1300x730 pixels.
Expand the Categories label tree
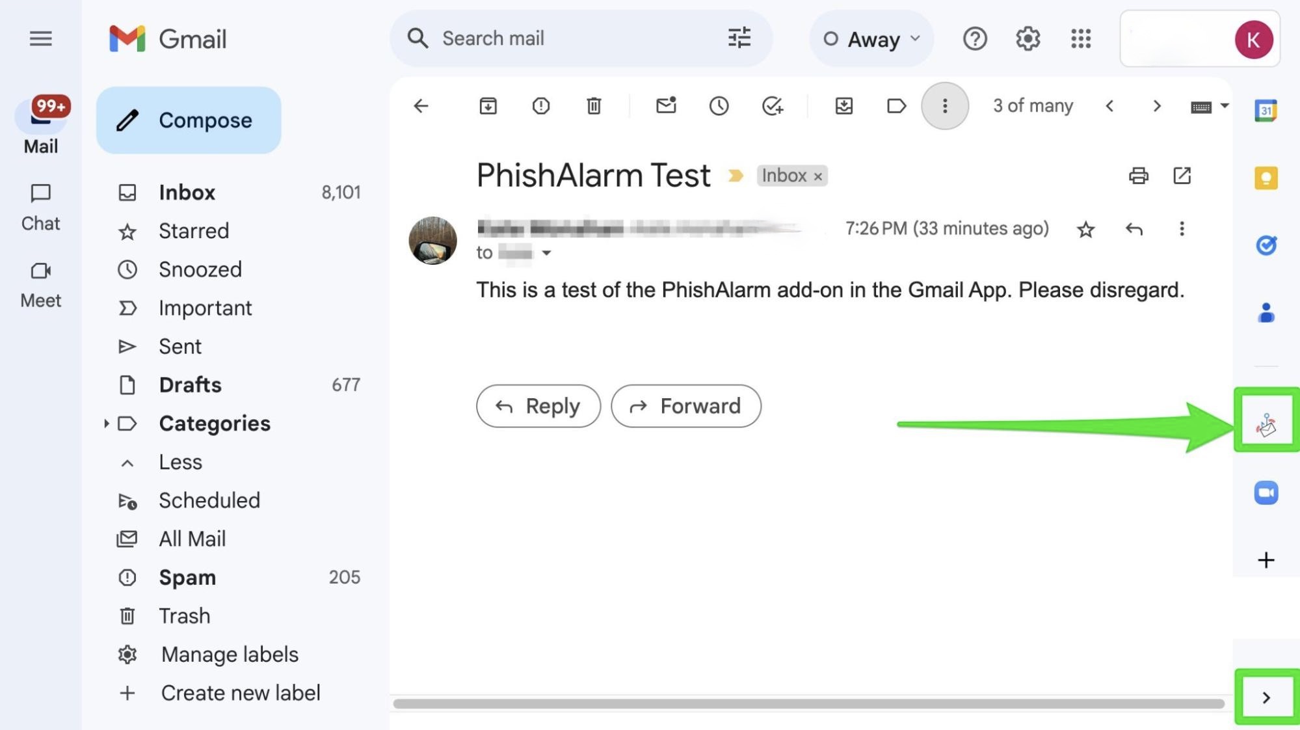tap(106, 424)
